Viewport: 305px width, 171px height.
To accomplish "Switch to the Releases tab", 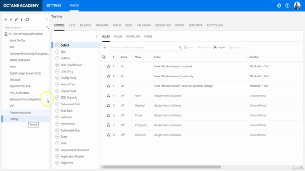I will coord(85,25).
